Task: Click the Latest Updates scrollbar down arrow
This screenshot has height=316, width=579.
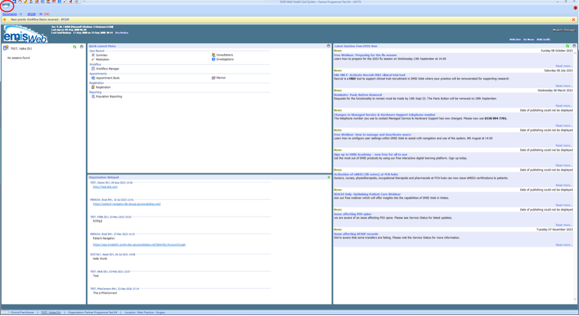Action: coord(575,299)
